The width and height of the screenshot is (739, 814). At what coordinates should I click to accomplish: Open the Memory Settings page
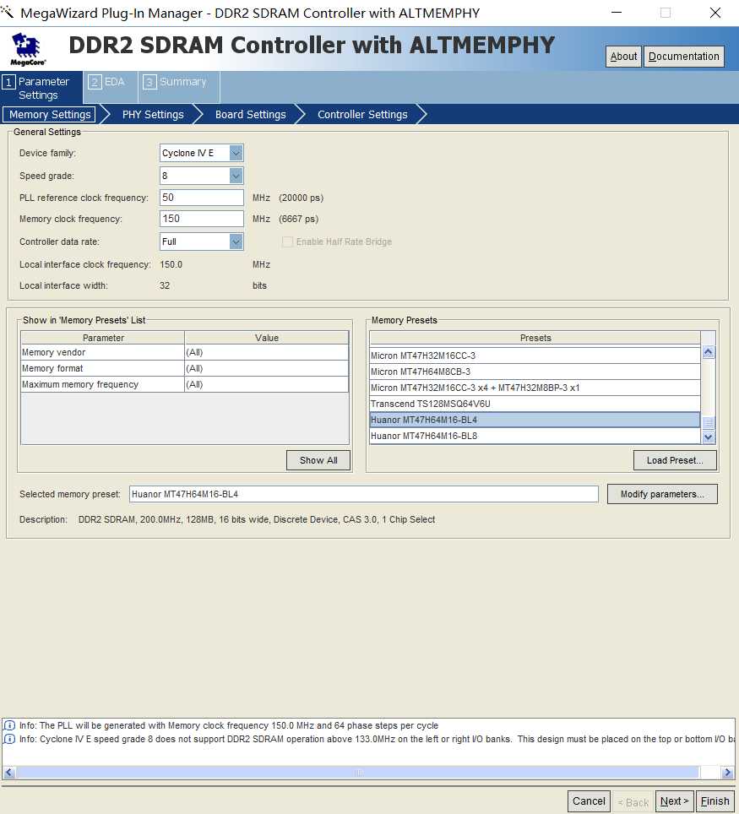pyautogui.click(x=49, y=114)
